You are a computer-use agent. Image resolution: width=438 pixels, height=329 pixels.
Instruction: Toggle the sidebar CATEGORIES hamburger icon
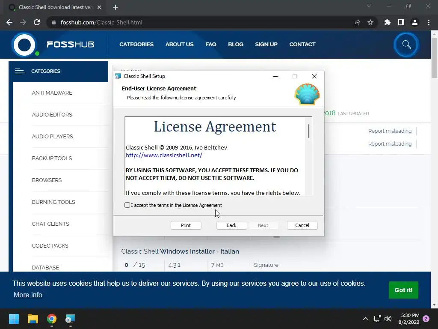click(x=20, y=72)
